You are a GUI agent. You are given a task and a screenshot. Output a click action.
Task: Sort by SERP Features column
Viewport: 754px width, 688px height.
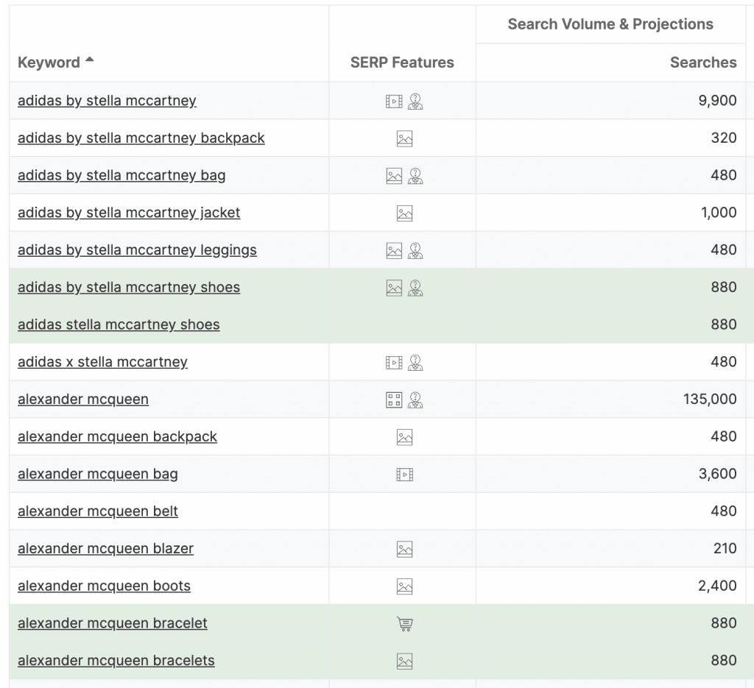tap(402, 63)
